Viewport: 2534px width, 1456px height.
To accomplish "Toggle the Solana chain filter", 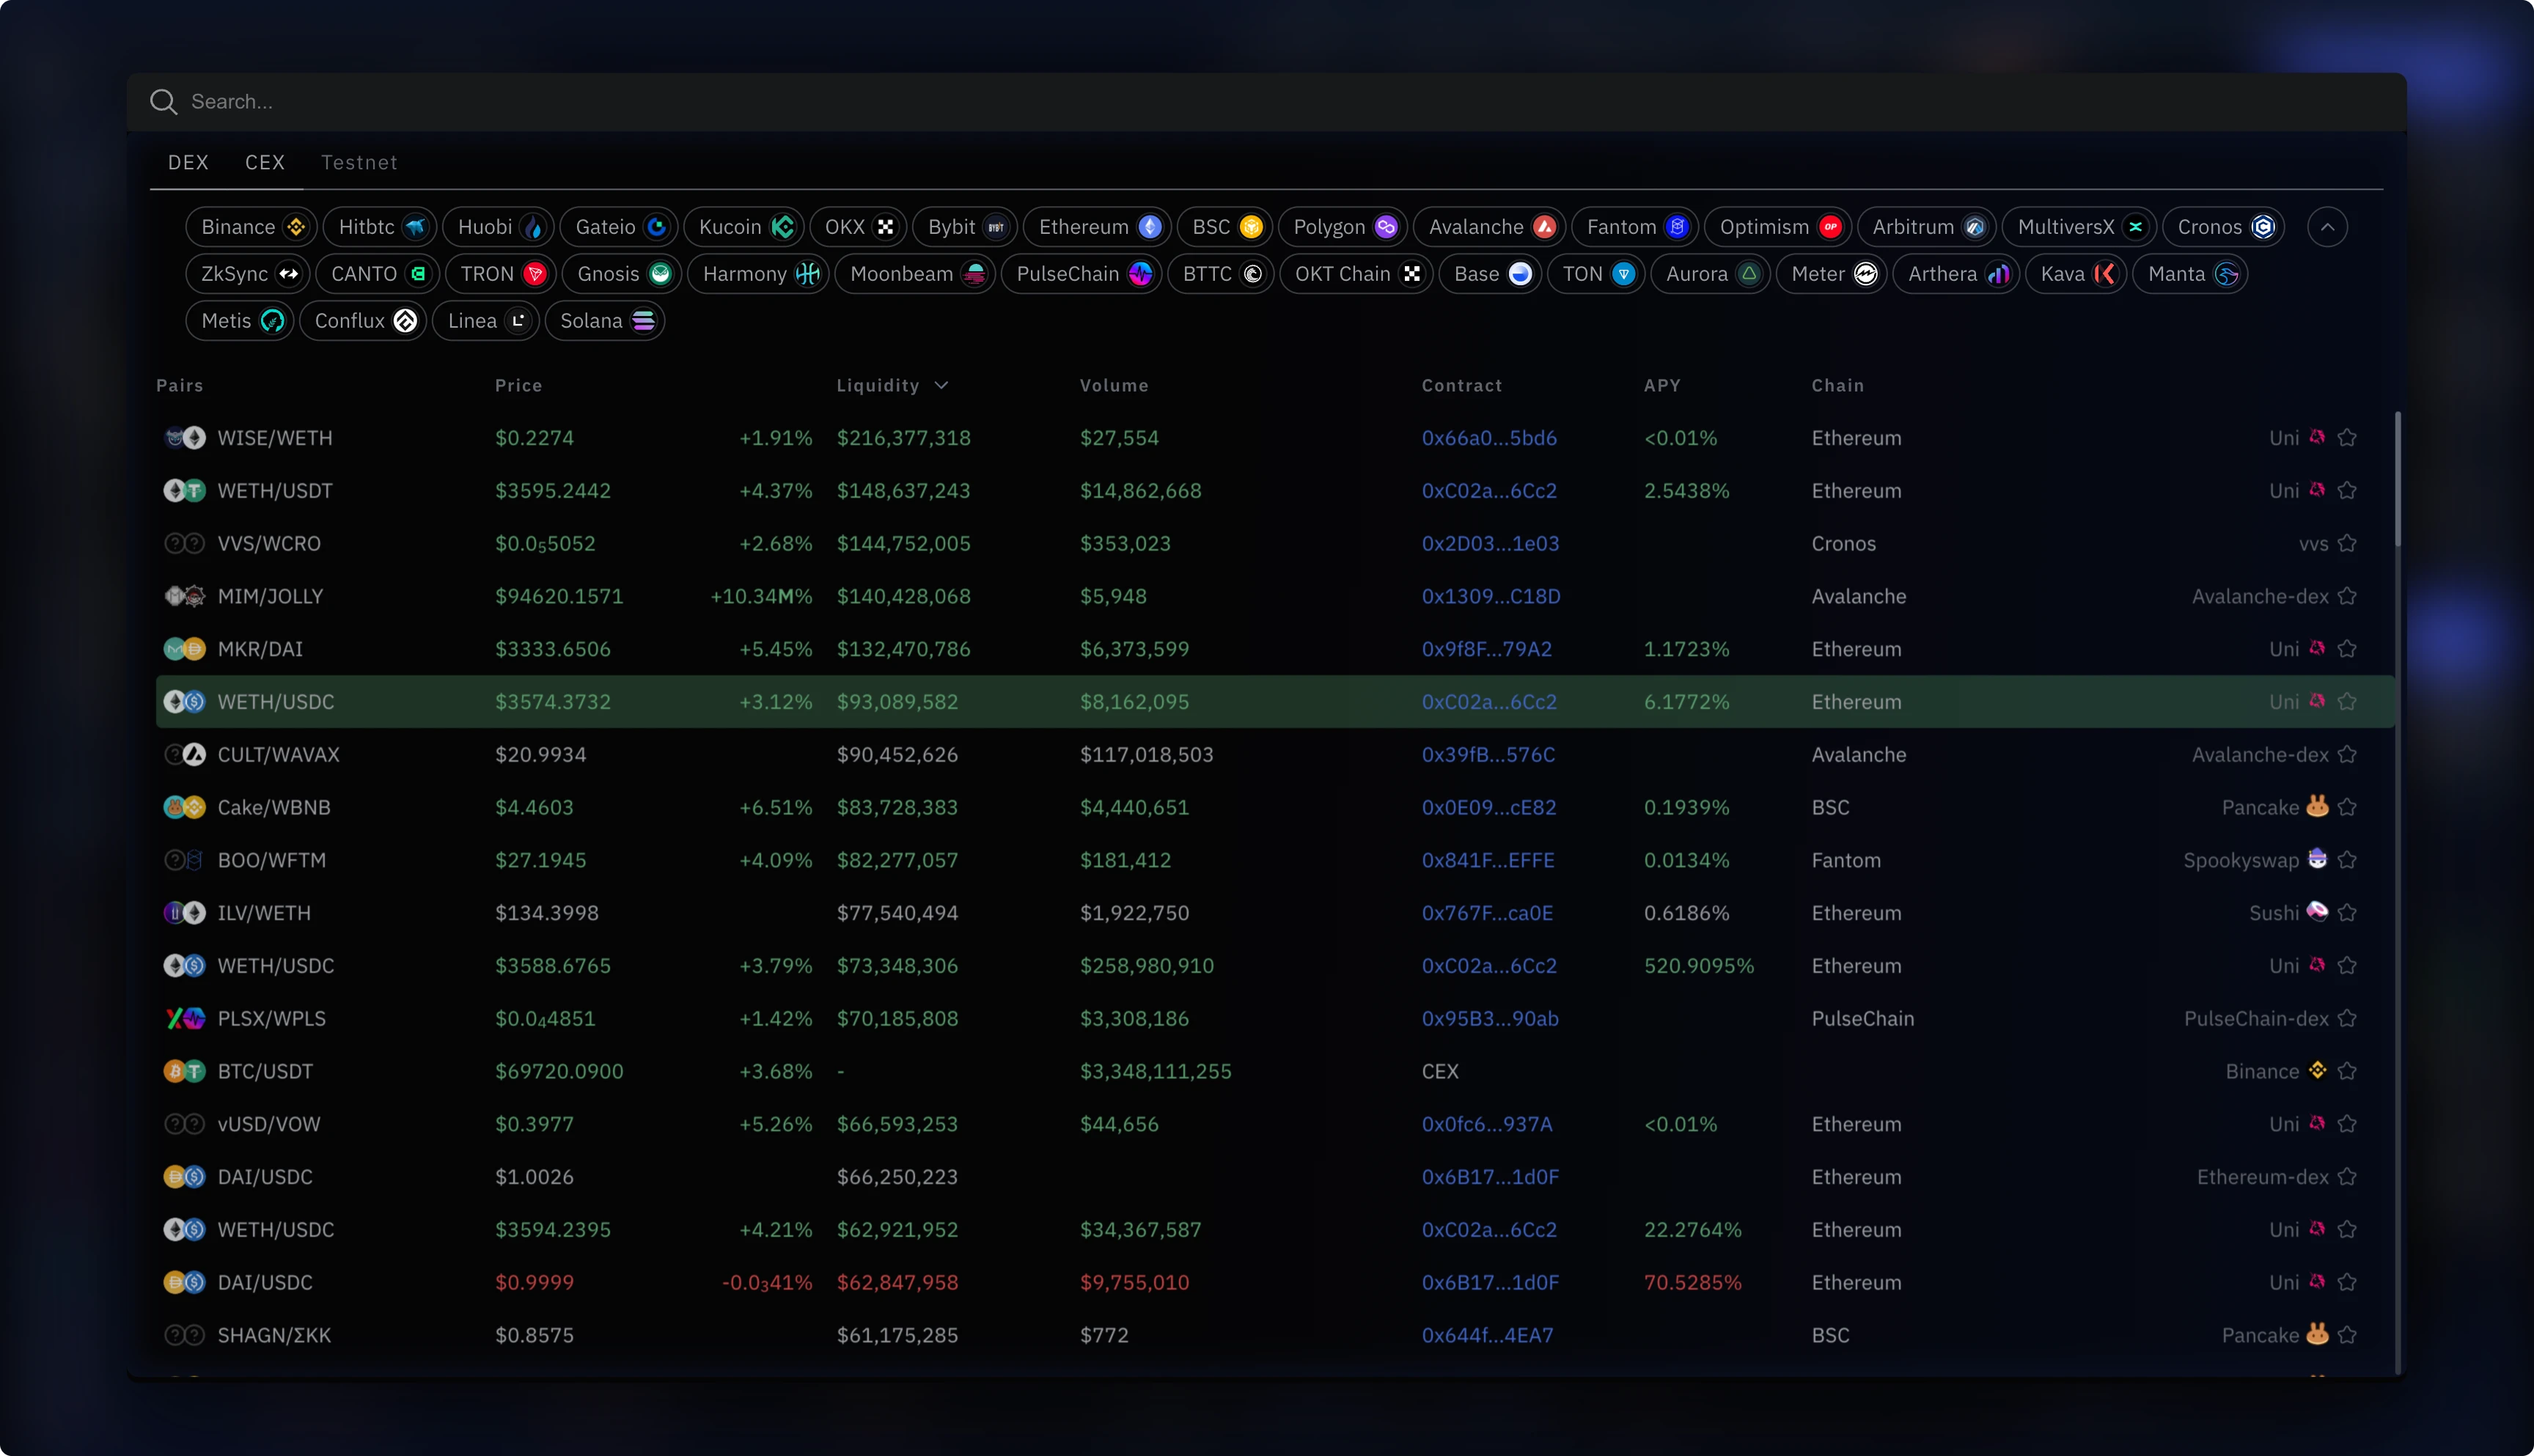I will pos(605,321).
